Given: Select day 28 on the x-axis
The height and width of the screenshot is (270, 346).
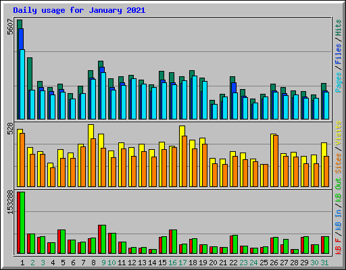Looking at the screenshot, I should (294, 263).
